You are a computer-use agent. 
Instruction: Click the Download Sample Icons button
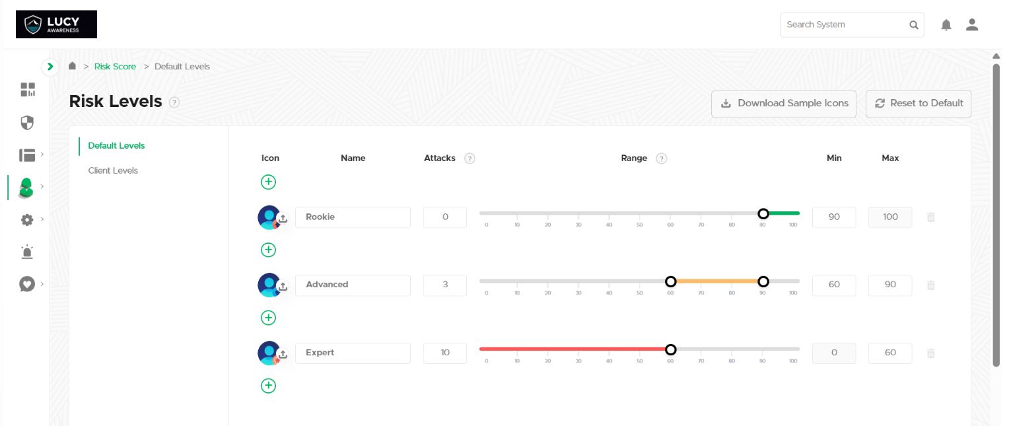tap(784, 104)
